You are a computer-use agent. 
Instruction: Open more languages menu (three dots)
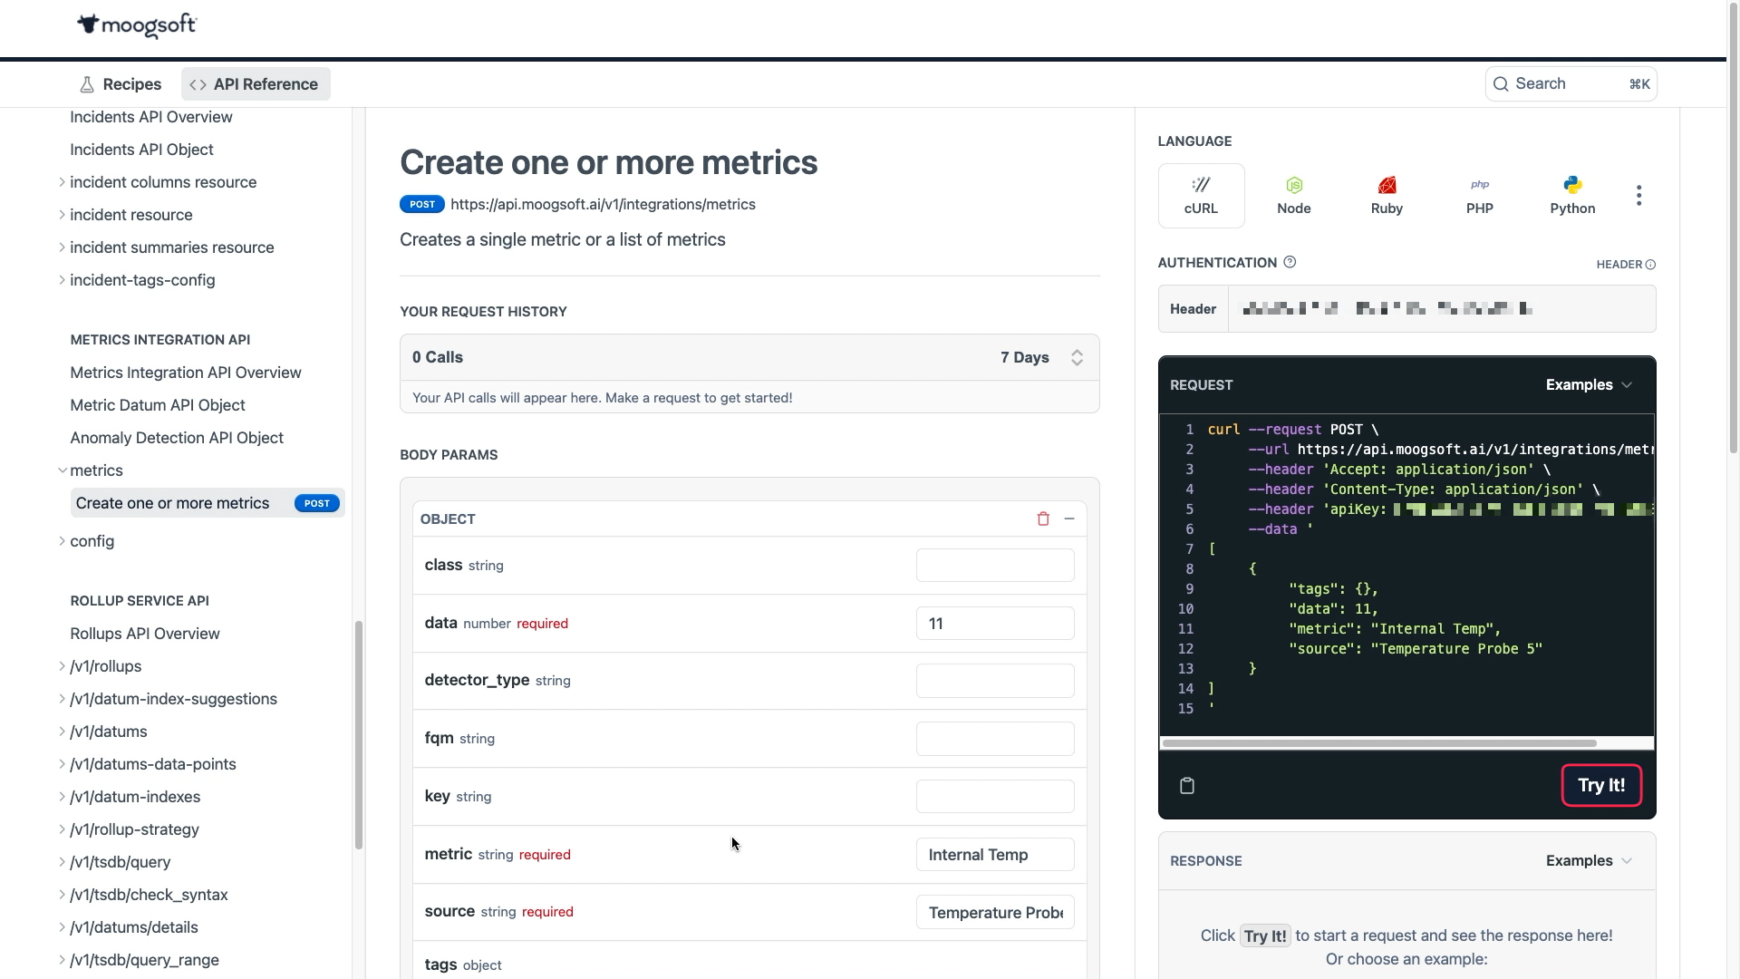pos(1638,196)
